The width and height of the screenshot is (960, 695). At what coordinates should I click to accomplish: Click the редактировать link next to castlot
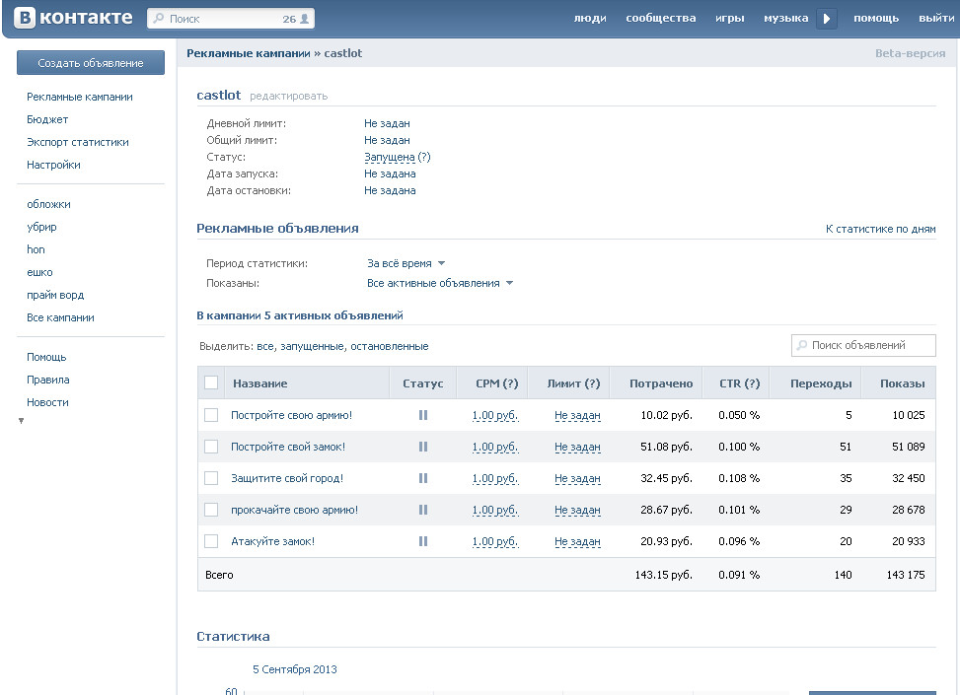pos(288,96)
